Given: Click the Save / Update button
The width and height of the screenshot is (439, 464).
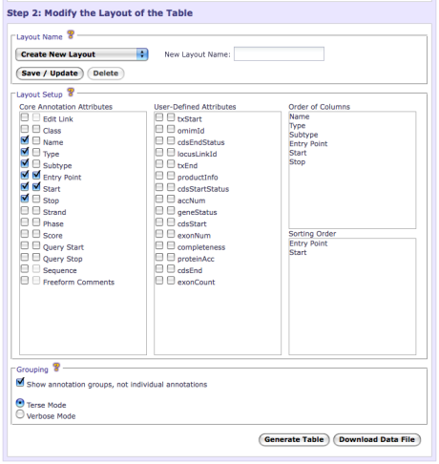Looking at the screenshot, I should click(x=50, y=74).
